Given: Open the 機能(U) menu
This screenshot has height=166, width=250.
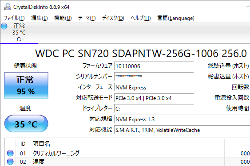Looking at the screenshot, I should pos(63,18).
